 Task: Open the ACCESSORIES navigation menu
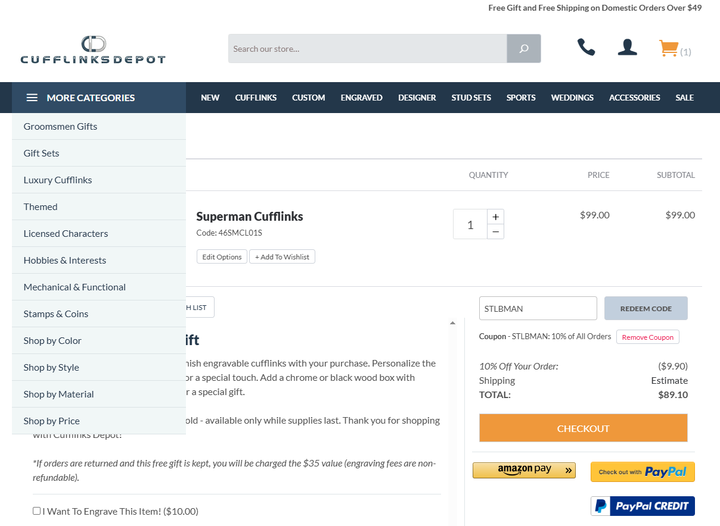[x=635, y=98]
